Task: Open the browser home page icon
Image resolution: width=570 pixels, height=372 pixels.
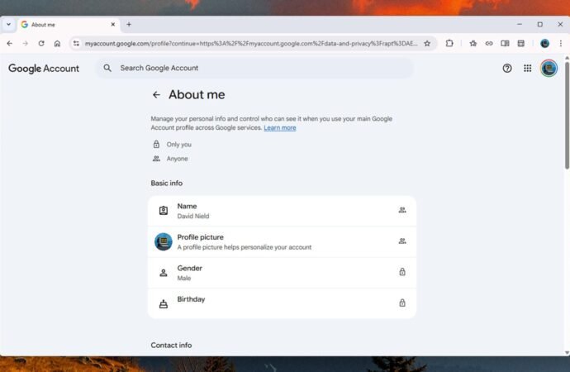Action: (58, 43)
